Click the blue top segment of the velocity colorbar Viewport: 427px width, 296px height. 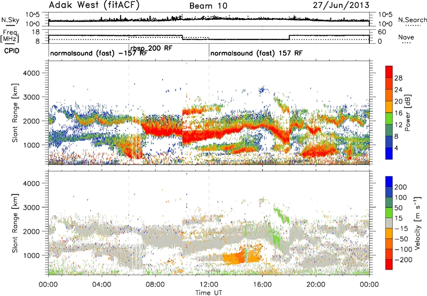point(389,182)
